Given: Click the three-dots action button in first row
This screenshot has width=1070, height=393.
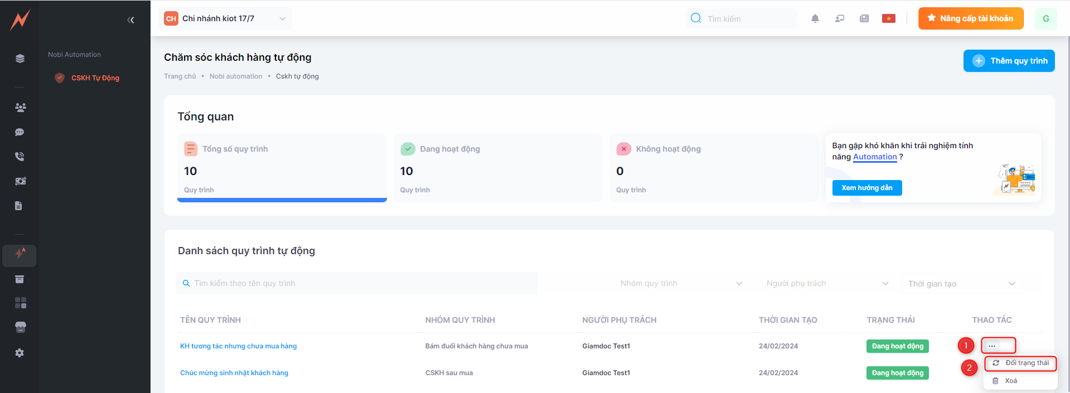Looking at the screenshot, I should click(992, 346).
